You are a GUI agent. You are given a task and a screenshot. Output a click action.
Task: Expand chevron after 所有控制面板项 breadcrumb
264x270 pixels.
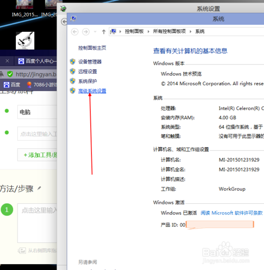pos(191,32)
